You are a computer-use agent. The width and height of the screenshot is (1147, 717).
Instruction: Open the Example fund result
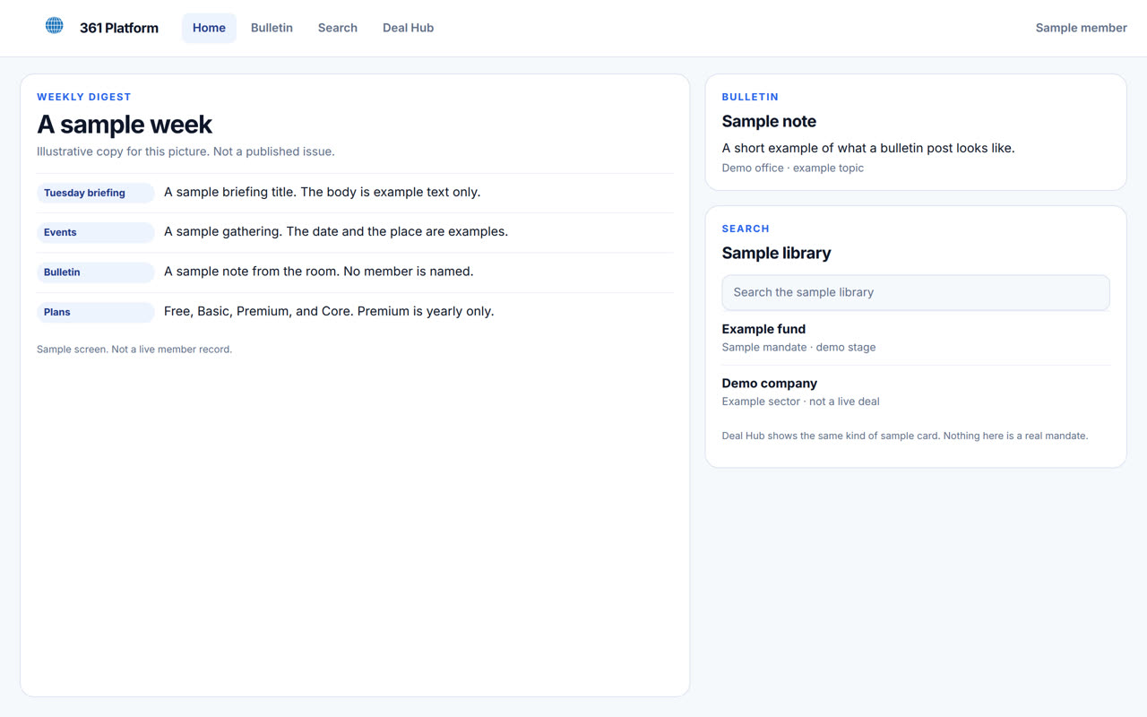(x=763, y=329)
